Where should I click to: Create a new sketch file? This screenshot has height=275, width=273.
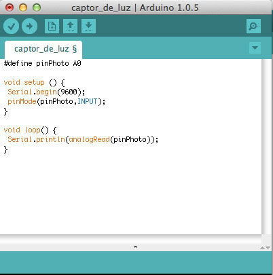(x=52, y=26)
